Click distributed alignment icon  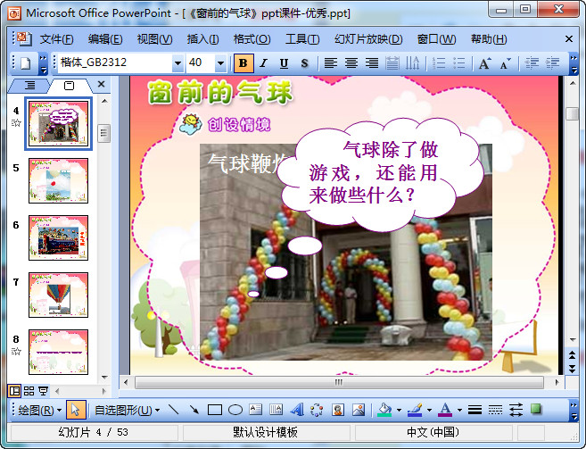(x=392, y=62)
